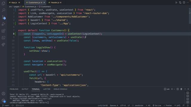Viewport: 191px width, 107px height.
Task: Split the editor to the right
Action: tap(184, 2)
